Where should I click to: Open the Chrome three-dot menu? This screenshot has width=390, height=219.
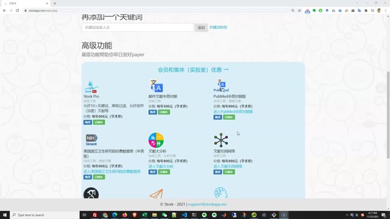(386, 11)
